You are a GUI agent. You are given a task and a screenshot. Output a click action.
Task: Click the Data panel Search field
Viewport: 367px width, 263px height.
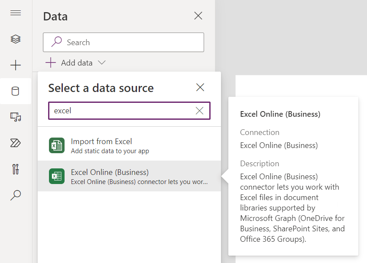tap(130, 42)
